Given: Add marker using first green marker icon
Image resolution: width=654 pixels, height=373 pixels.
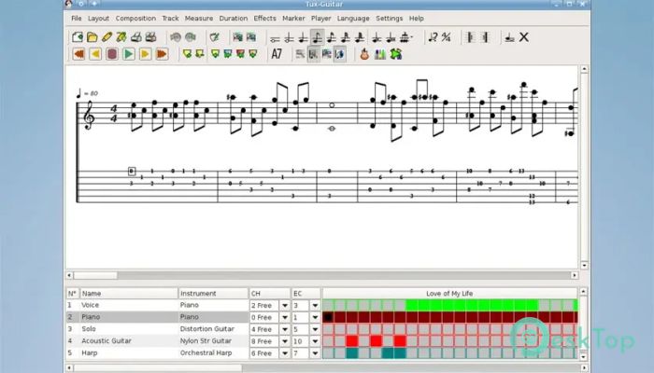Looking at the screenshot, I should tap(187, 54).
